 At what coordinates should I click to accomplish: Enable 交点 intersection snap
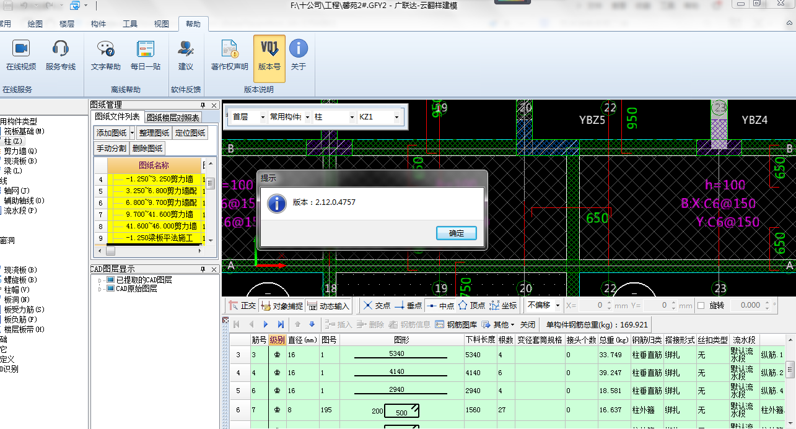tap(377, 305)
